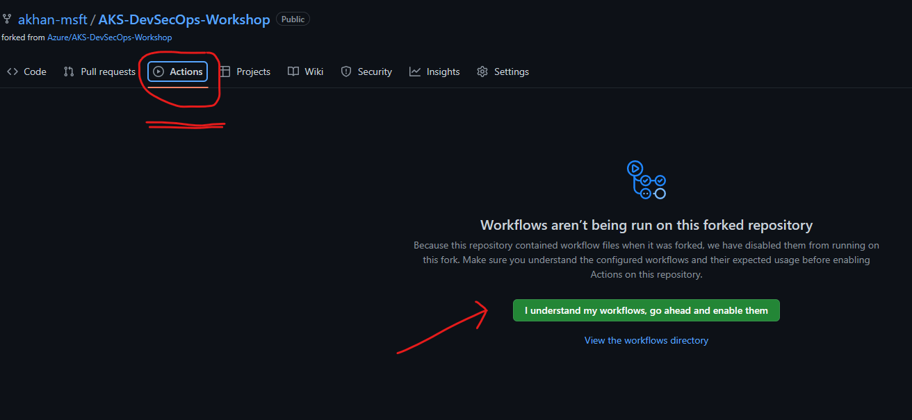The width and height of the screenshot is (912, 420).
Task: Click the akhan-msft profile link
Action: click(x=52, y=19)
